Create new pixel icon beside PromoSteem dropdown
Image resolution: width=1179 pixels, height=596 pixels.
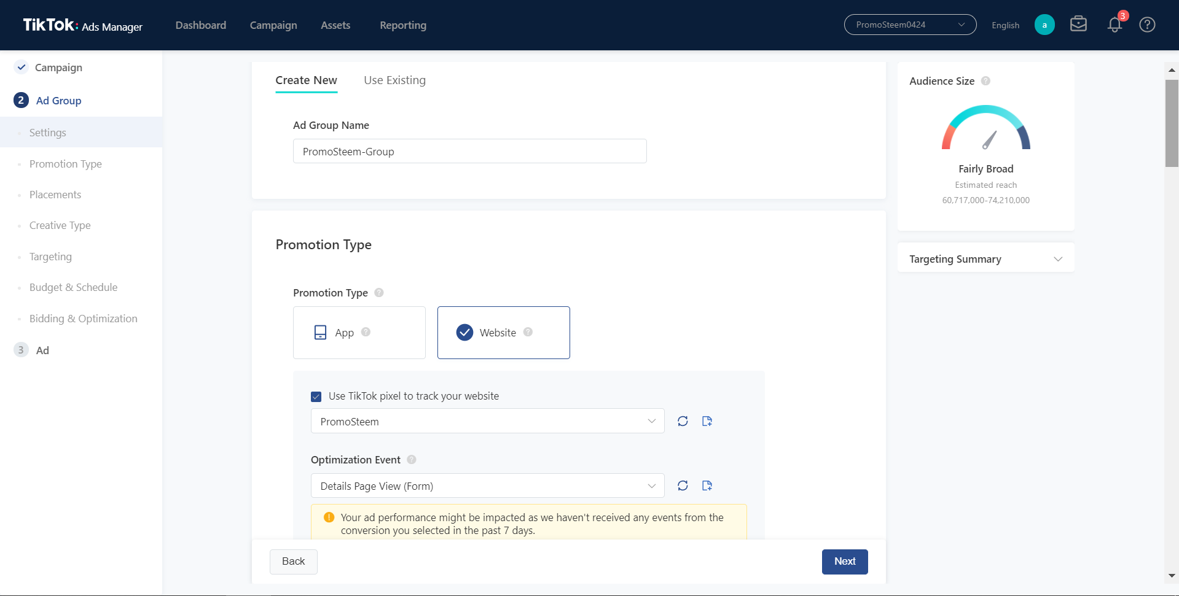[x=707, y=421]
